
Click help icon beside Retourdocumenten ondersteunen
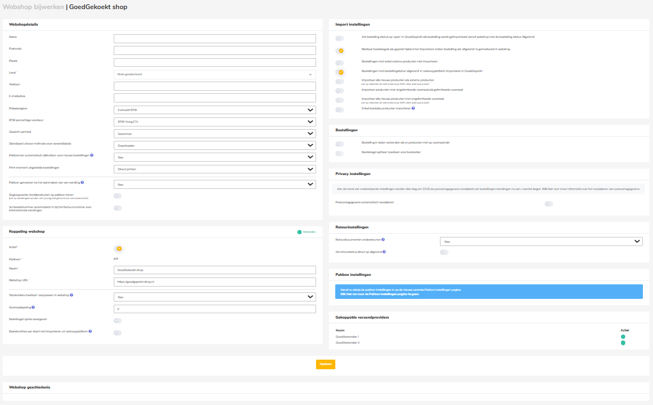(383, 240)
